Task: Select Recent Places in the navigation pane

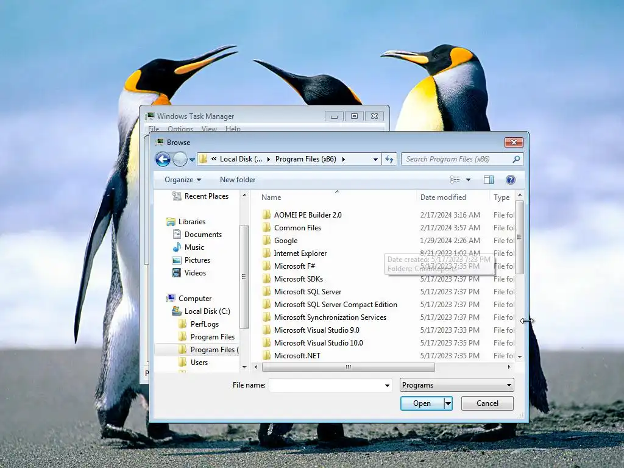Action: pyautogui.click(x=200, y=196)
